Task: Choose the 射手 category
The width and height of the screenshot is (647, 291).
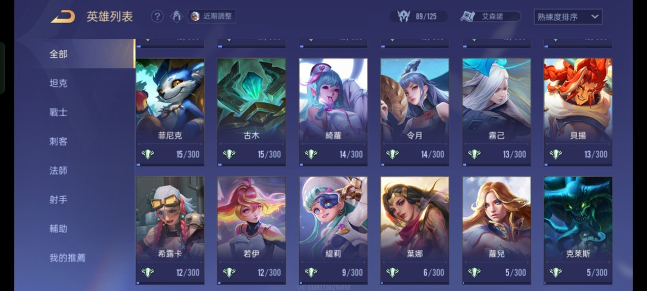Action: tap(59, 199)
